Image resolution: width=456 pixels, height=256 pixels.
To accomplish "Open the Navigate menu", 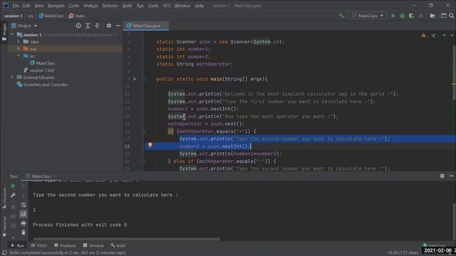I will pyautogui.click(x=56, y=6).
